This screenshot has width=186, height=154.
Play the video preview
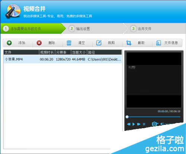click(134, 124)
